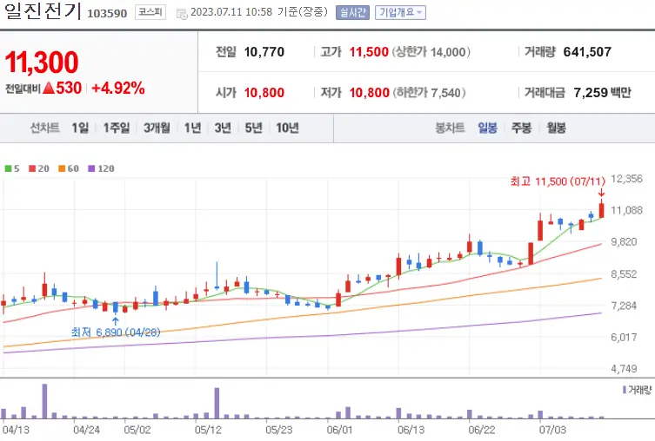Viewport: 655px width, 441px height.
Task: Switch to the 3개월 line chart
Action: [157, 128]
